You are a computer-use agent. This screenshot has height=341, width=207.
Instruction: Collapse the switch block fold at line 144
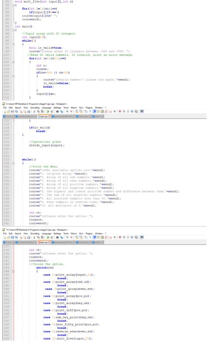(14, 271)
